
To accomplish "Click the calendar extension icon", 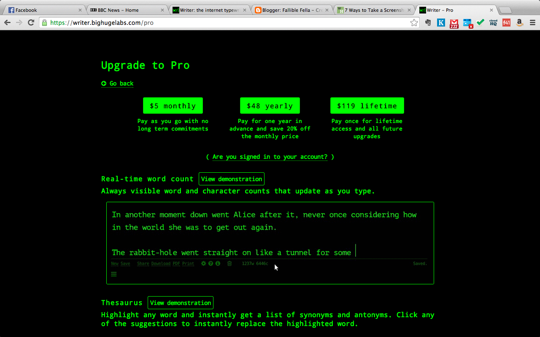I will pos(467,23).
